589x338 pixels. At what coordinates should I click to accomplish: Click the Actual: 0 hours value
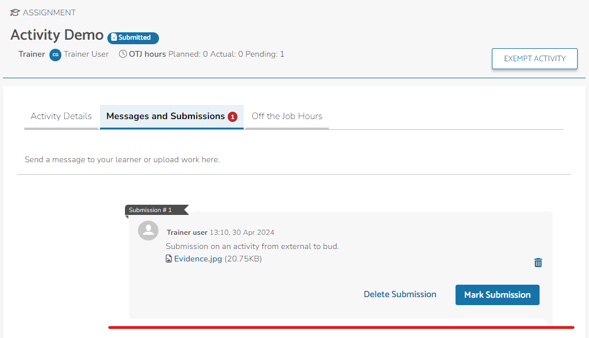(227, 54)
